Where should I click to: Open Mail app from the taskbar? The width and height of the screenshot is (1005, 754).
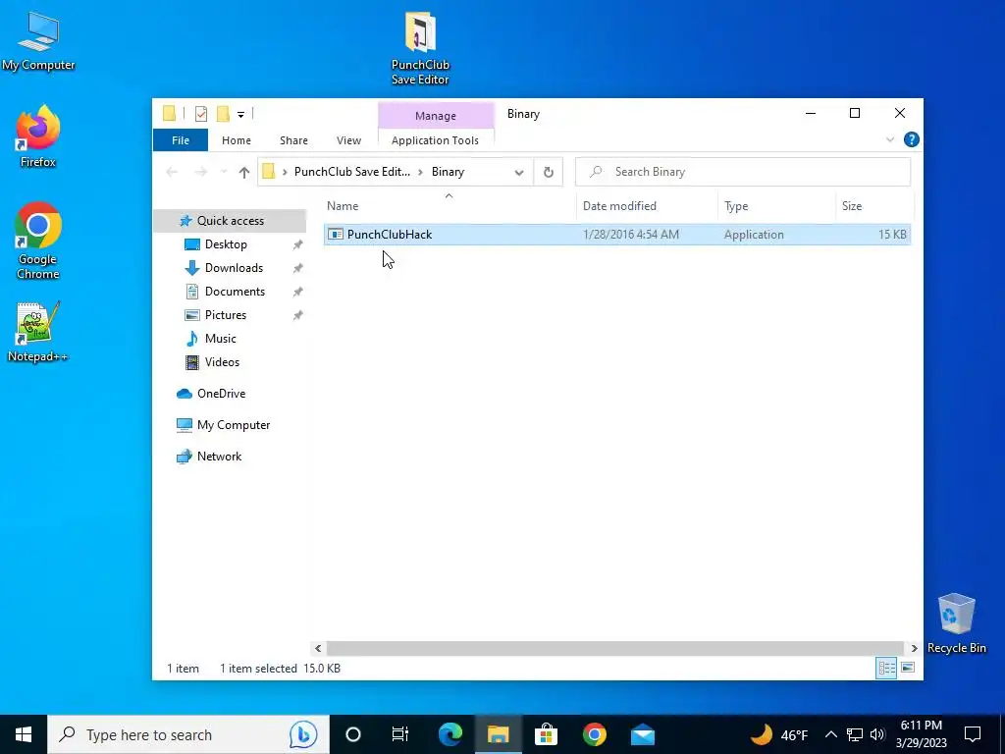tap(642, 734)
